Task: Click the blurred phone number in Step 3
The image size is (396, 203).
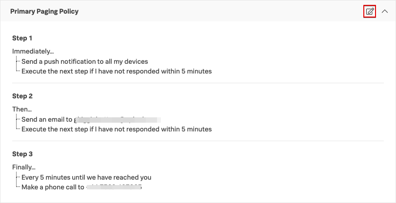Action: (116, 187)
